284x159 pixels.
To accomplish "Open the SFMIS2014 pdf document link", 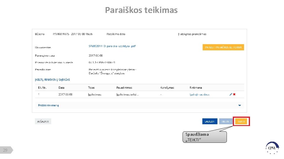I will click(112, 46).
